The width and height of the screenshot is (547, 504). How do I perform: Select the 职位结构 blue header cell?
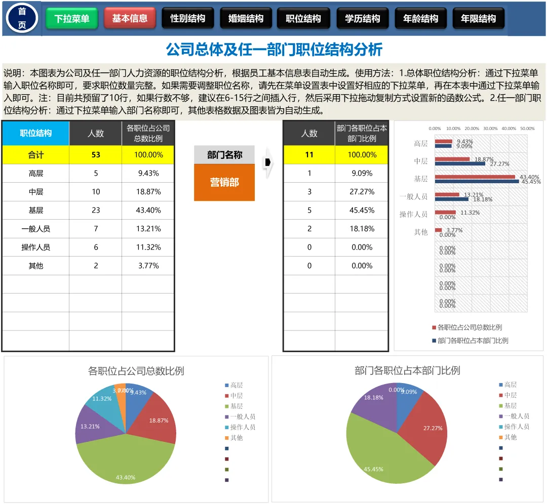[x=35, y=133]
